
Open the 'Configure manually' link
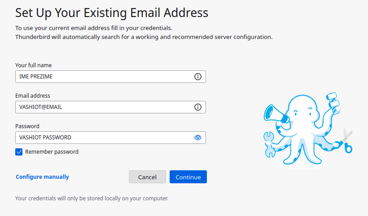tap(42, 177)
